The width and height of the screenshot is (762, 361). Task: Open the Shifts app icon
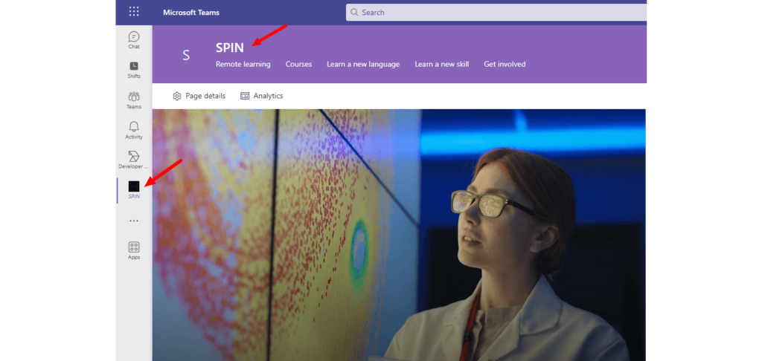point(134,70)
